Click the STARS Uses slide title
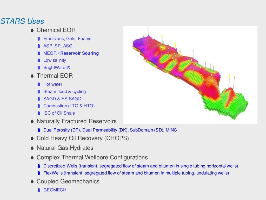The height and width of the screenshot is (200, 266). coord(22,21)
